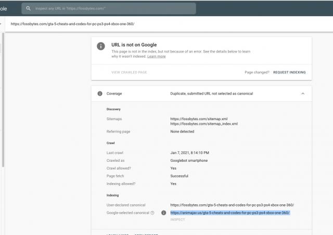
Task: Click the Crawl allowed? label
Action: coord(119,168)
